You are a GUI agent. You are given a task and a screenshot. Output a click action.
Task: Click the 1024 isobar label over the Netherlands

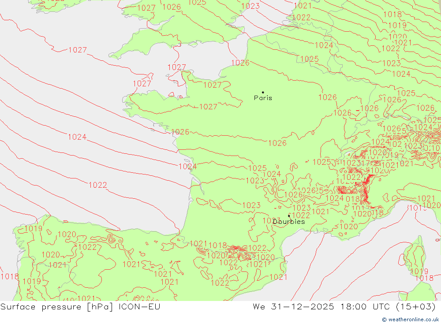(324, 45)
